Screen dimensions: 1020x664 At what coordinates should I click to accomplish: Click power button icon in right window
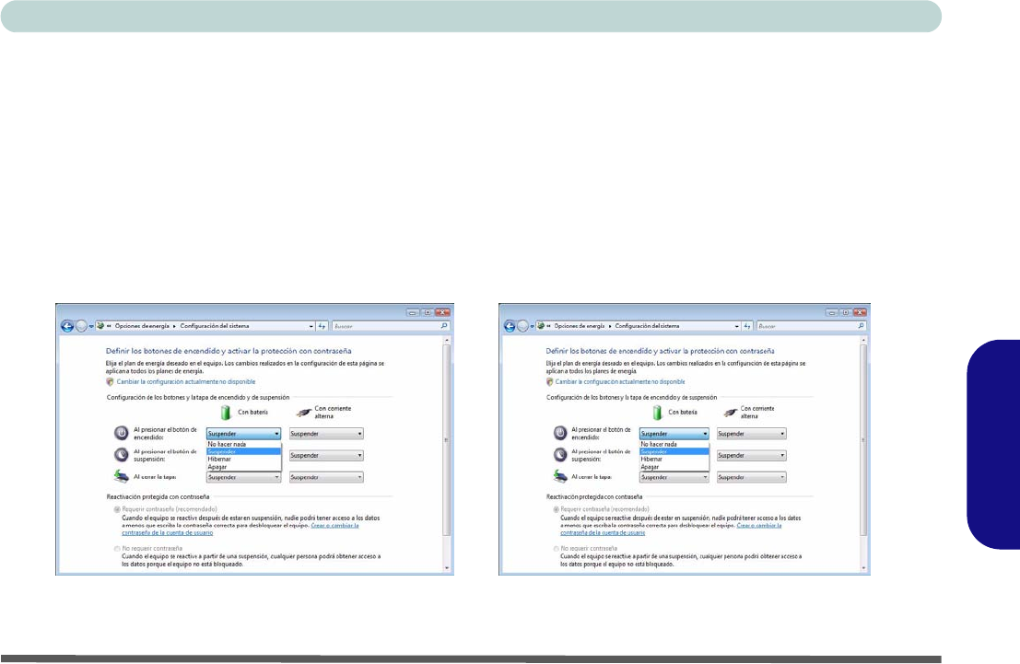[560, 433]
